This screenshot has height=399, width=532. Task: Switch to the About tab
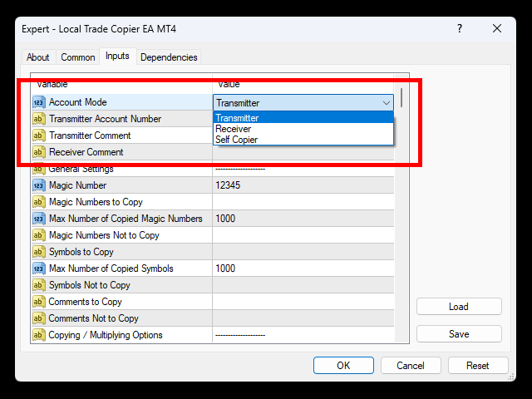(37, 57)
